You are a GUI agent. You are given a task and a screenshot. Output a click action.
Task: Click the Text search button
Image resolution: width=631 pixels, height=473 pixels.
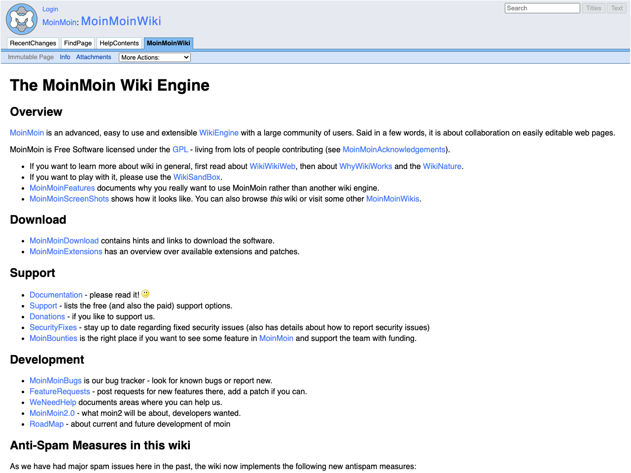coord(616,8)
